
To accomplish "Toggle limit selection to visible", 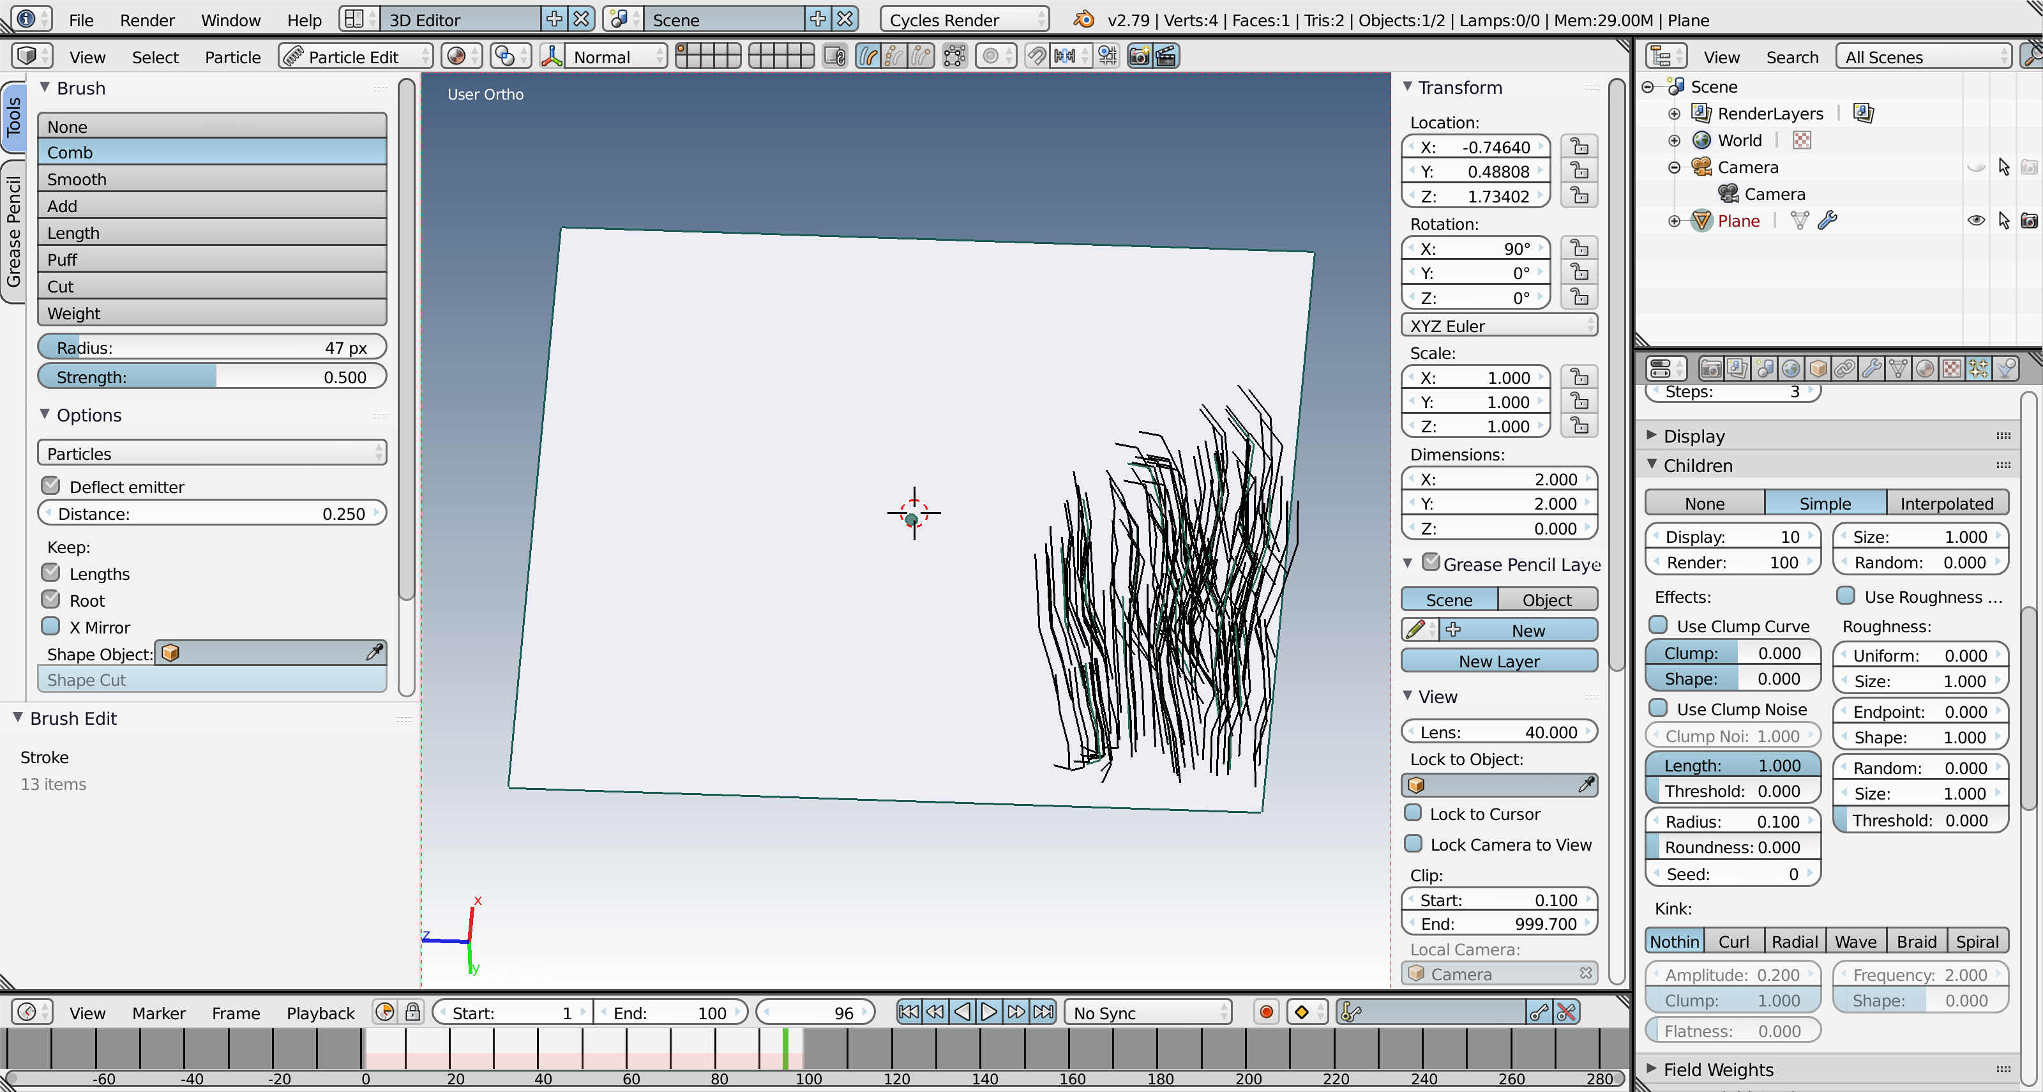I will (954, 56).
